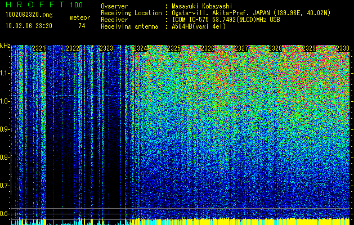Viewport: 354px width, 225px height.
Task: Click the Ovserver label
Action: click(114, 6)
